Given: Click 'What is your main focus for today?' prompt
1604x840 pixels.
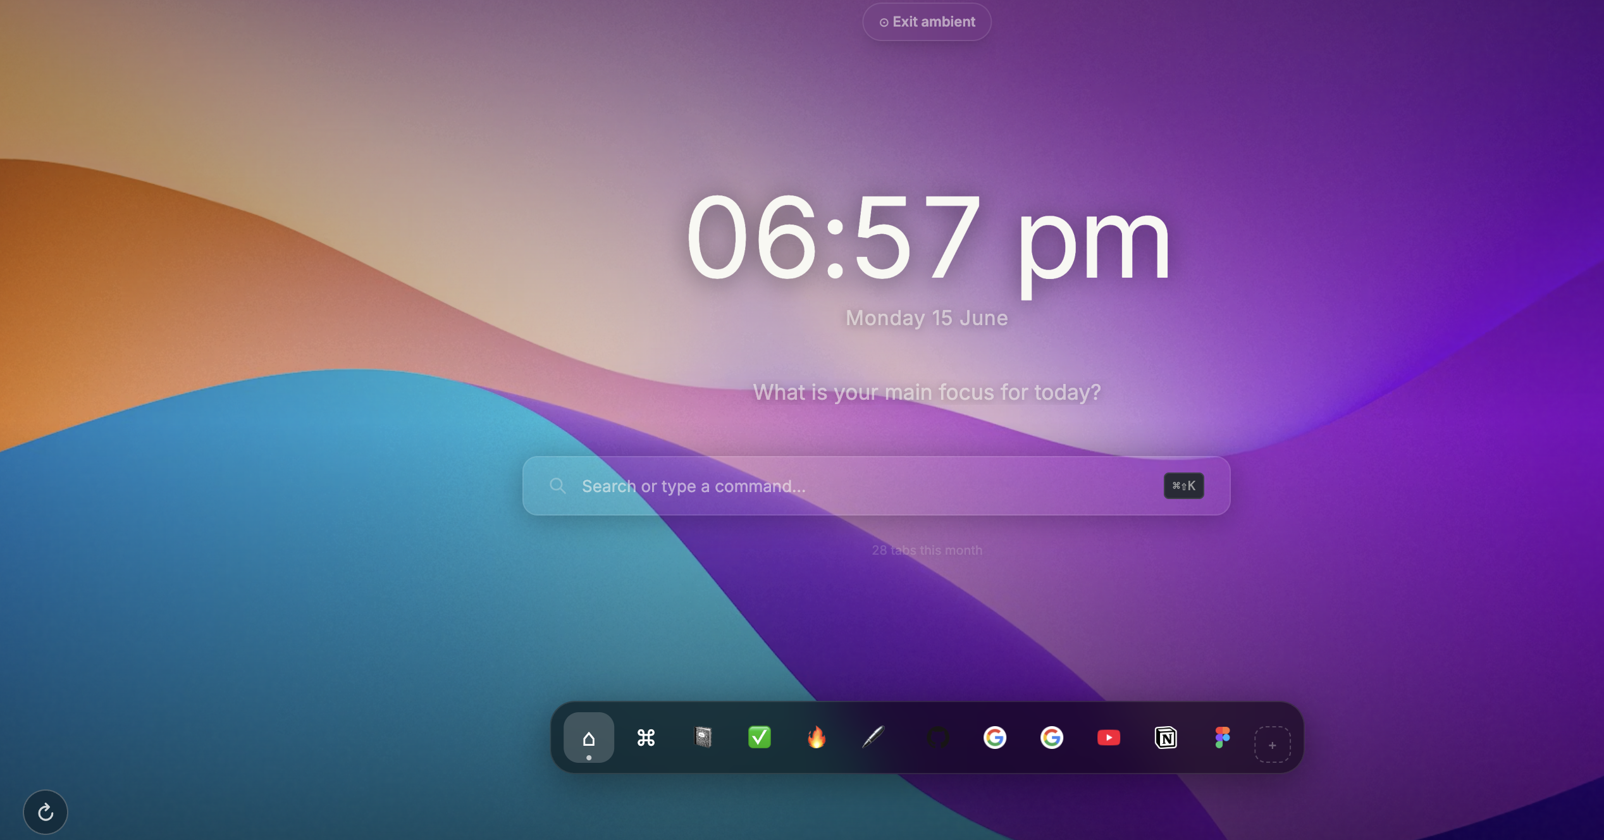Looking at the screenshot, I should (x=927, y=392).
